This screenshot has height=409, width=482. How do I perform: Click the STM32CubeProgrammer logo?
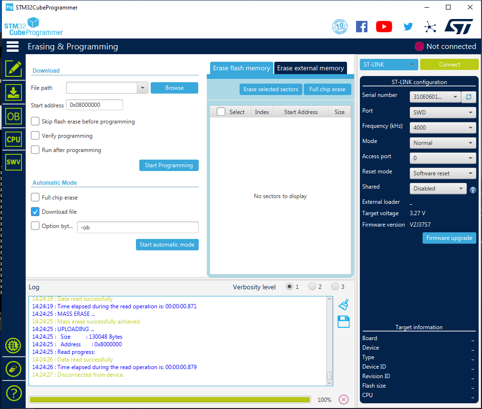(x=33, y=27)
